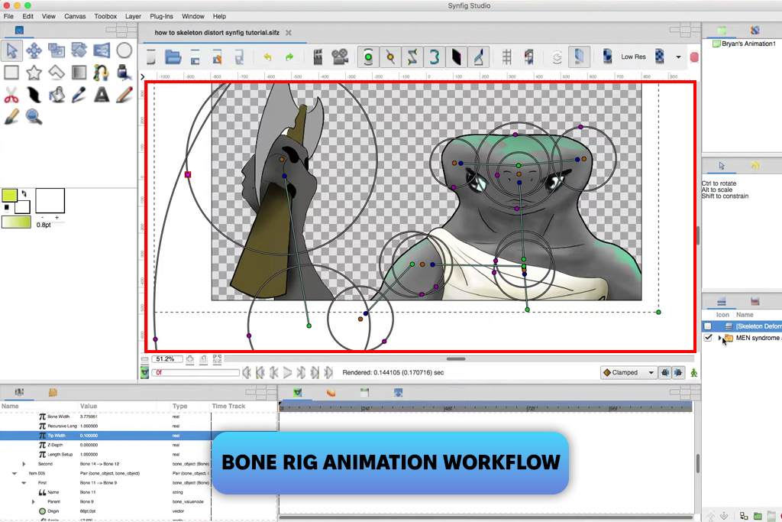The width and height of the screenshot is (782, 522).
Task: Toggle the MEN syndrome layer checkbox
Action: [708, 338]
